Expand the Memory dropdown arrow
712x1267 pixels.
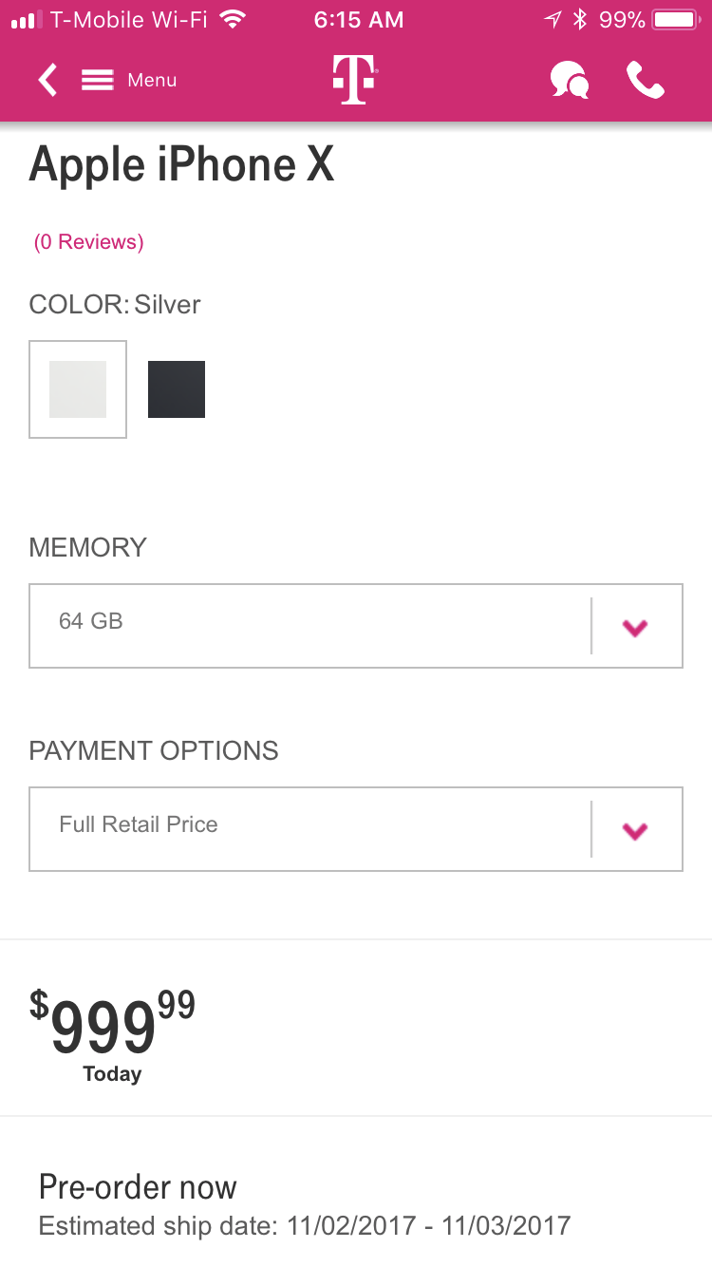(635, 627)
